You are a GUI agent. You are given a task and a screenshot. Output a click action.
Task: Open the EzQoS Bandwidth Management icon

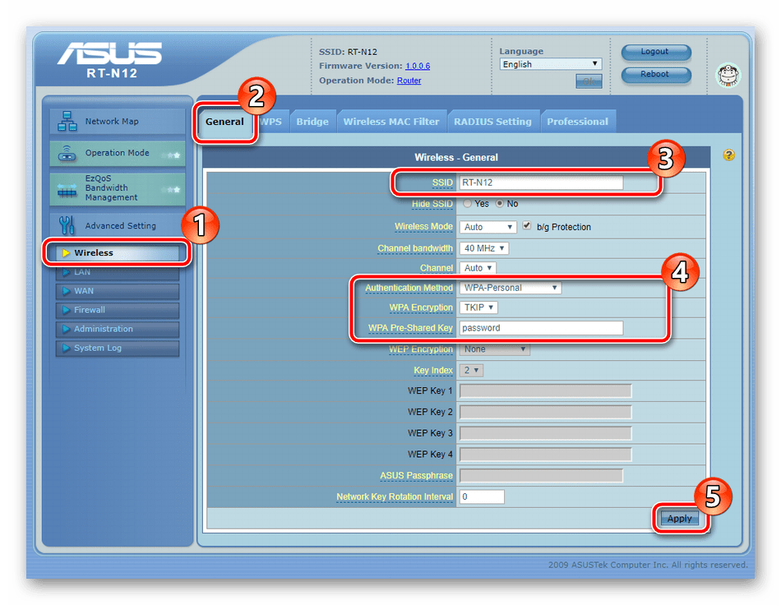coord(67,190)
